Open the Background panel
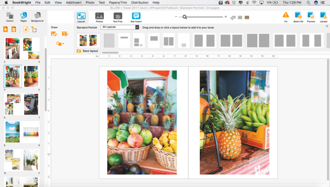Viewport: 330px width, 187px height. coord(37,17)
